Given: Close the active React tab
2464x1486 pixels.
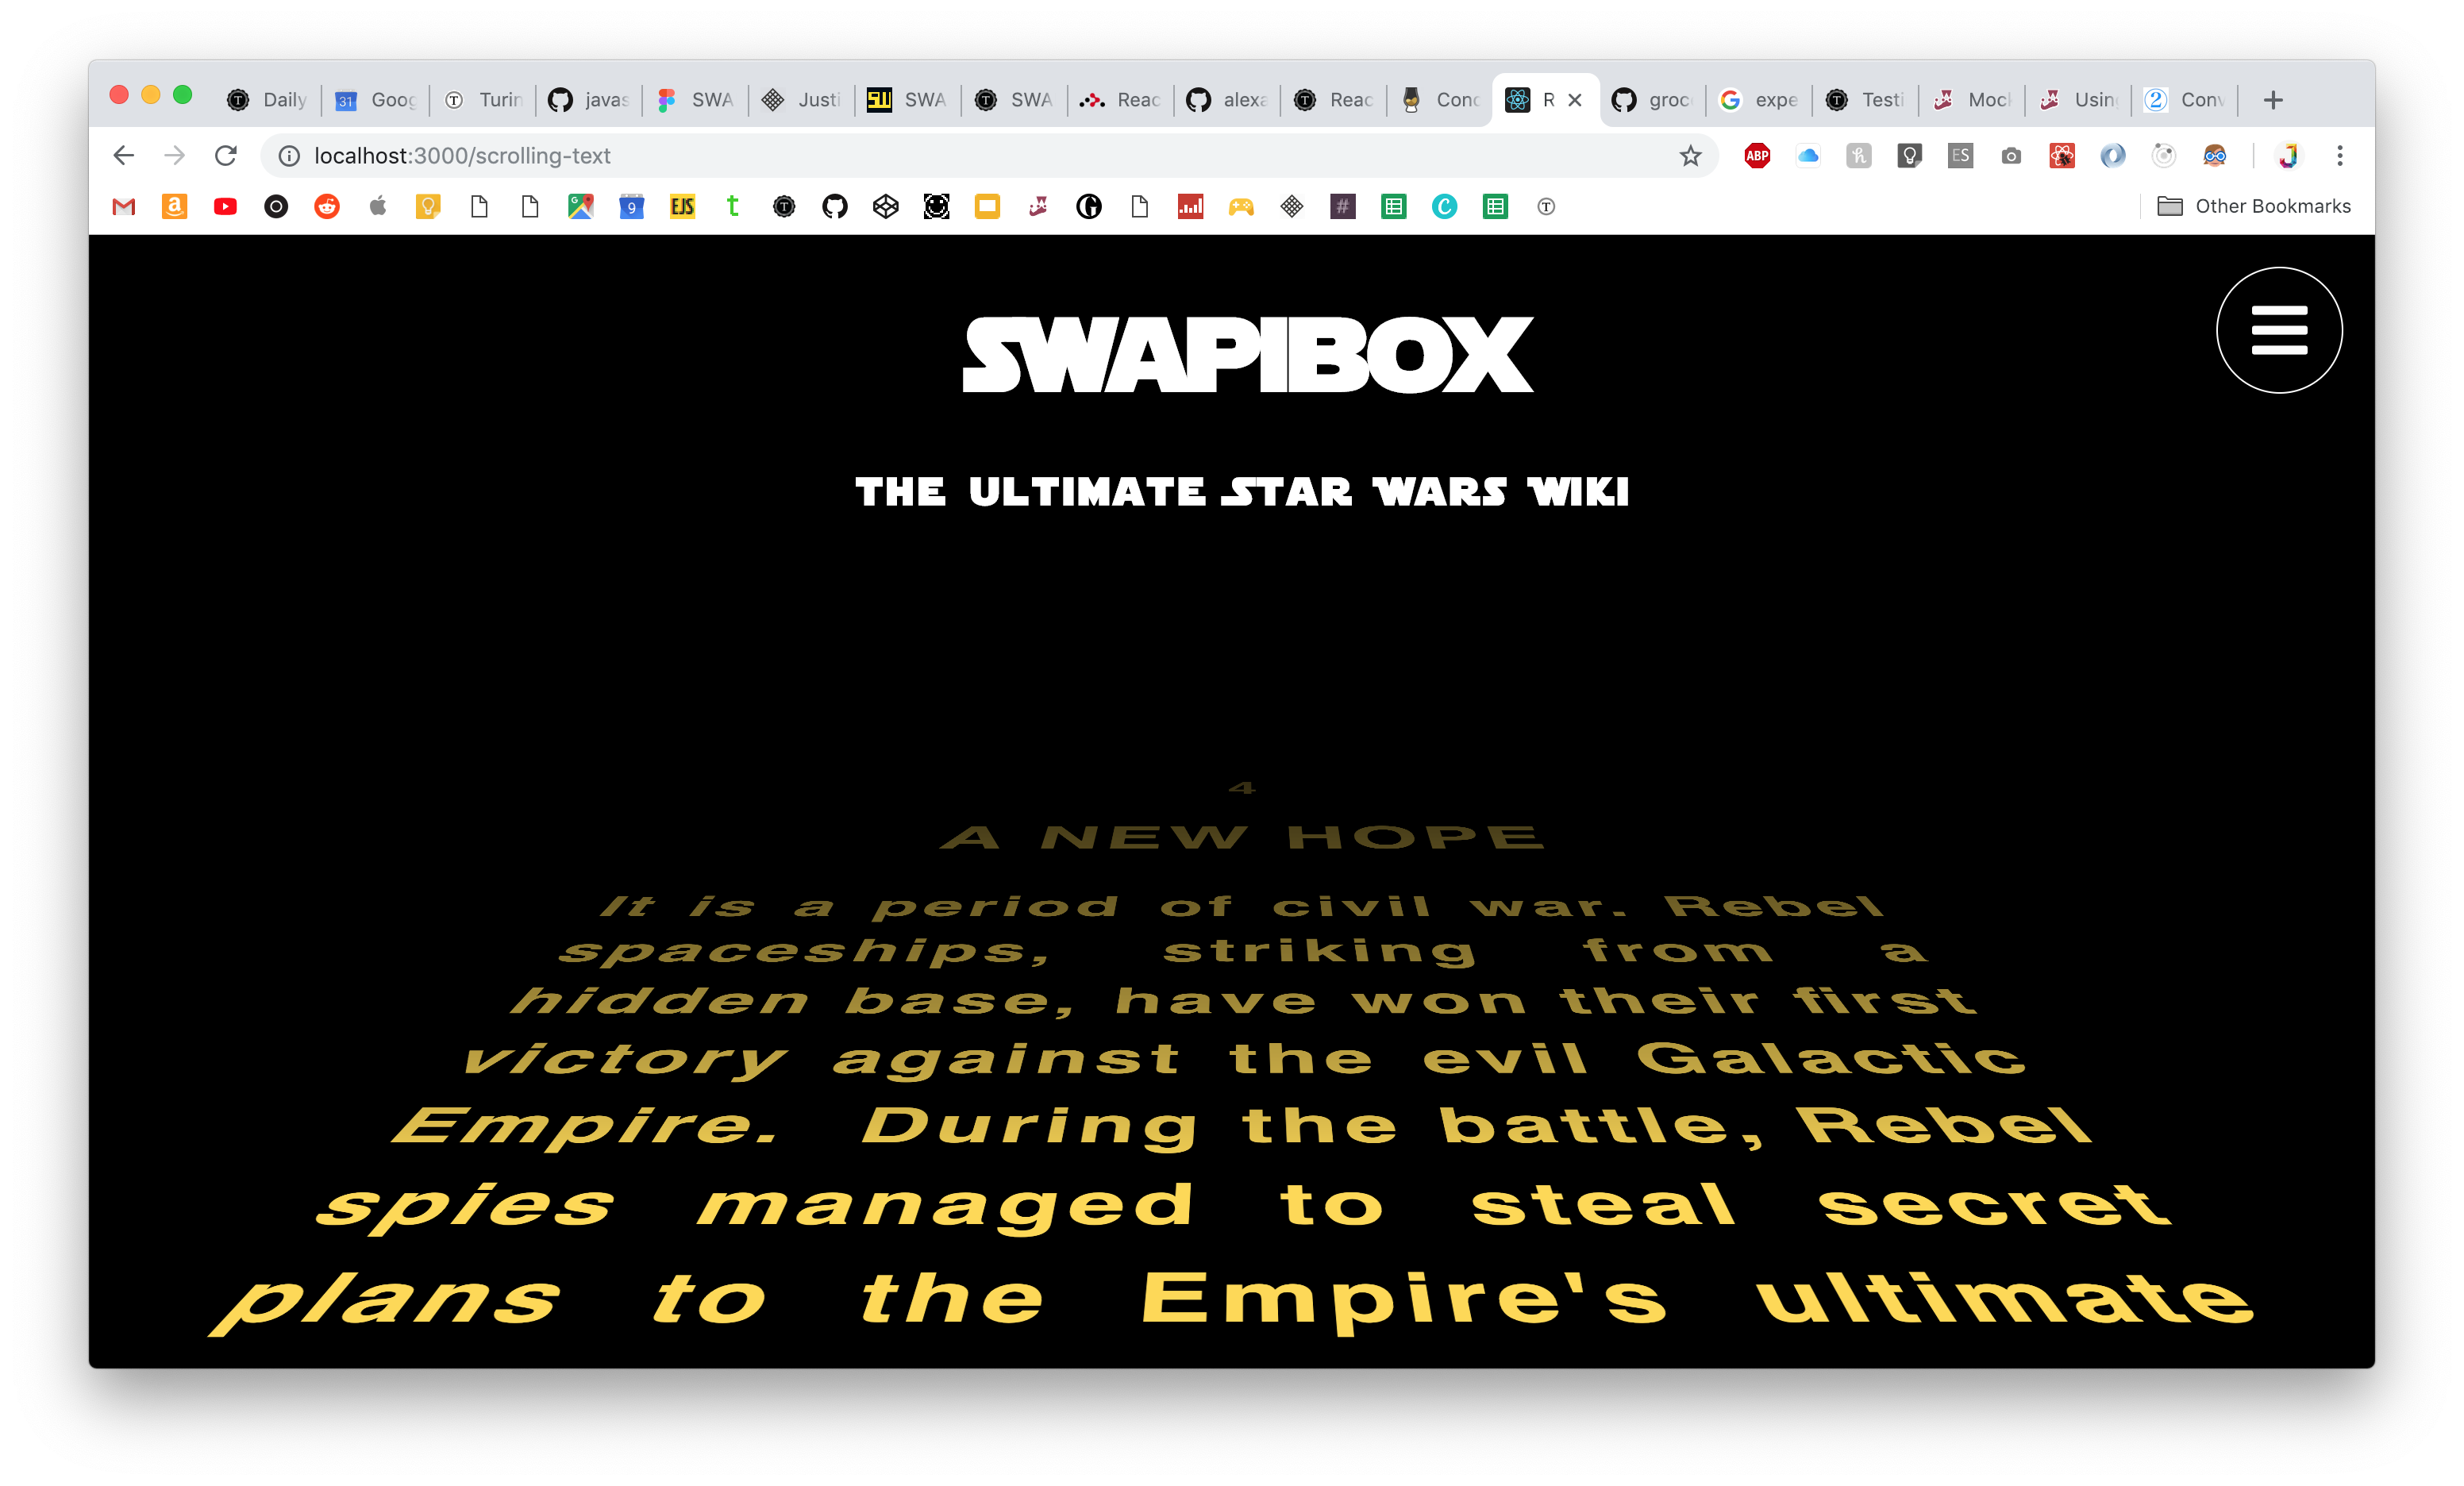Looking at the screenshot, I should pyautogui.click(x=1574, y=100).
